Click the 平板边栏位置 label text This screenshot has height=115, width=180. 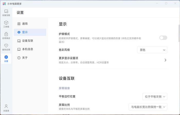(67, 96)
